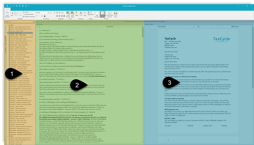This screenshot has width=254, height=145.
Task: Justify paragraph text
Action: [x=64, y=16]
